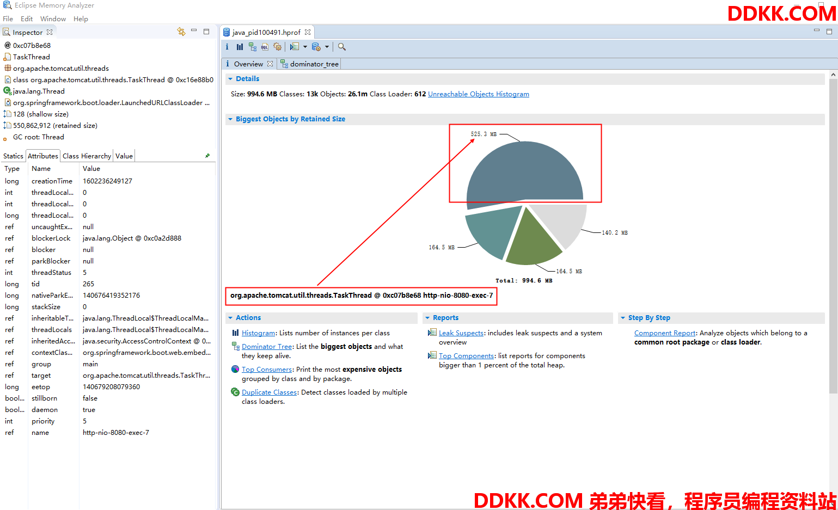Open the Duplicate Classes link

[x=270, y=392]
